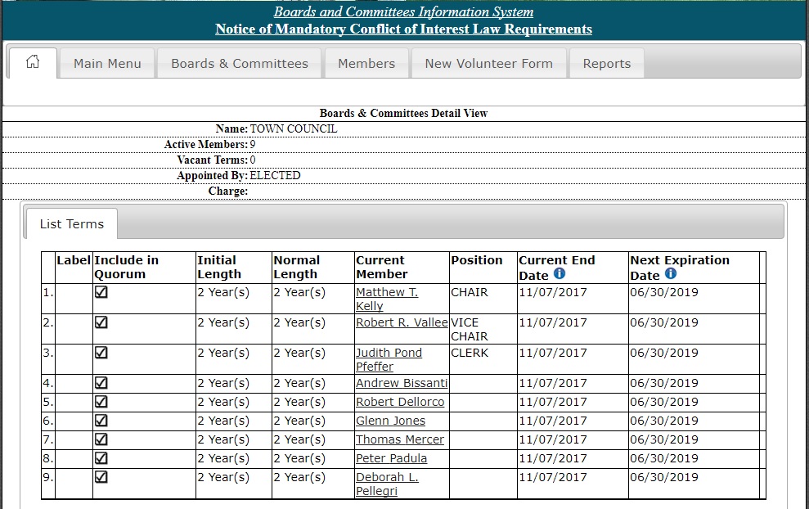
Task: Open member Robert R. Vallee
Action: pos(402,322)
